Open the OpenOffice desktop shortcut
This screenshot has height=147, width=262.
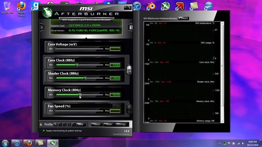point(208,6)
